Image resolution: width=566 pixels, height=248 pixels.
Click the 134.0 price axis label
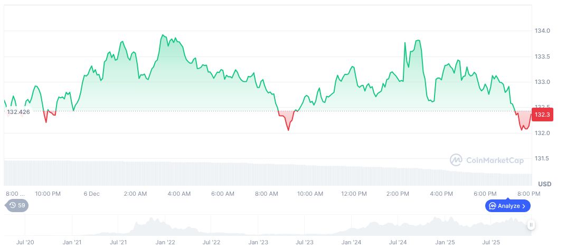tap(542, 31)
